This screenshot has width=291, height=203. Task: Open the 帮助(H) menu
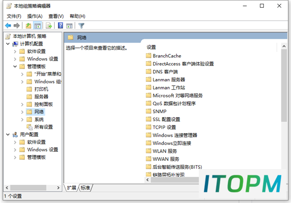click(78, 16)
